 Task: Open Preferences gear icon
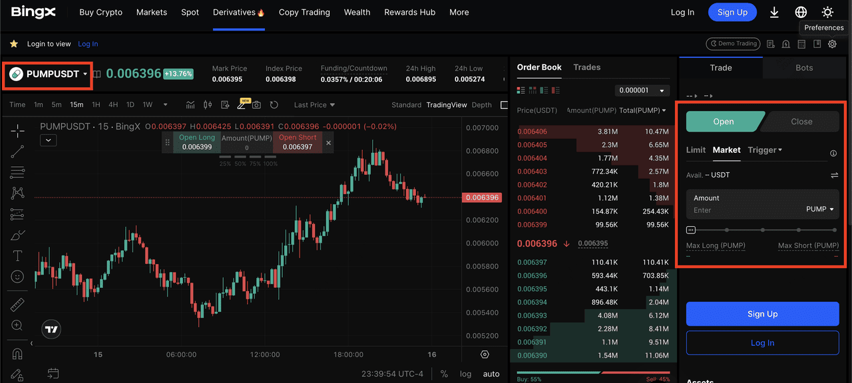pyautogui.click(x=832, y=44)
